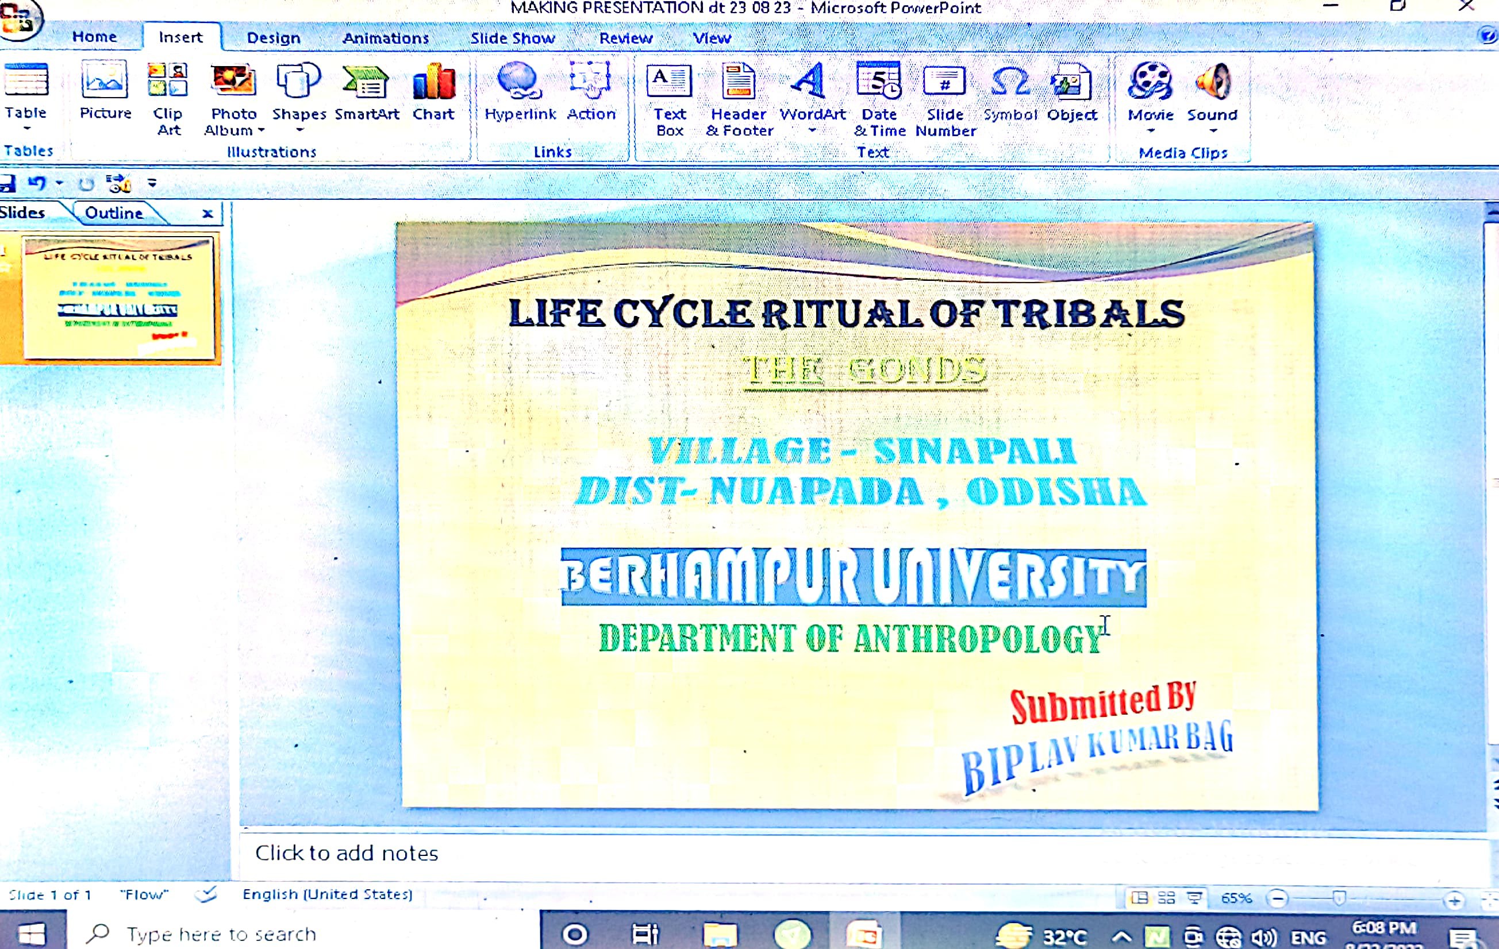This screenshot has width=1499, height=949.
Task: Expand the WordArt styles dropdown
Action: (812, 130)
